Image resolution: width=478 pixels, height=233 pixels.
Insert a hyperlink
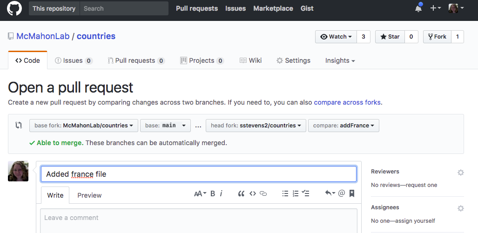point(263,193)
